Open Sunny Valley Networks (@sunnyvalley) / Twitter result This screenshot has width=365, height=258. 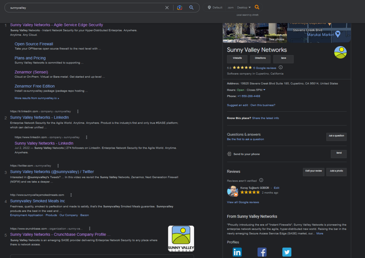[52, 172]
